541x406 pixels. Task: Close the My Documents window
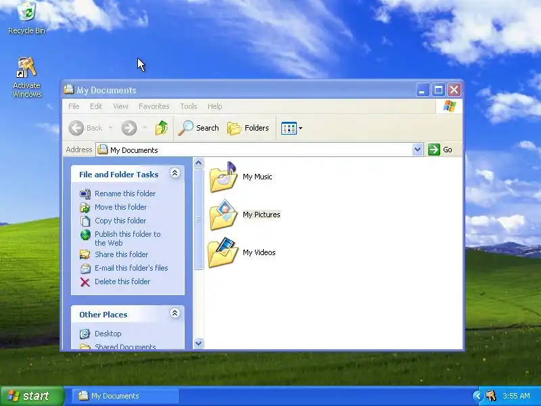(x=454, y=90)
